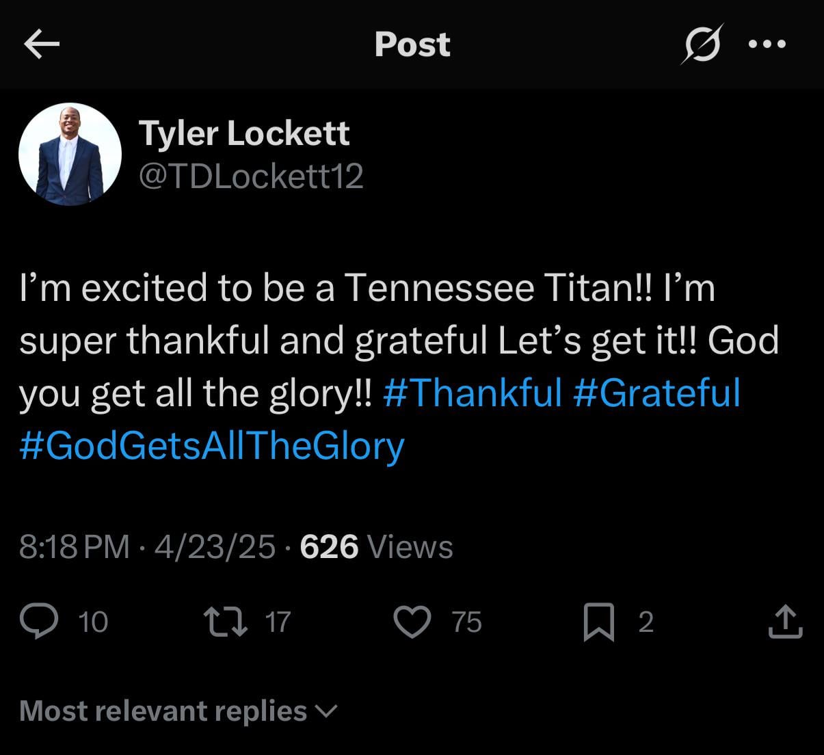Tap the reply speech bubble icon
Image resolution: width=824 pixels, height=755 pixels.
click(38, 622)
